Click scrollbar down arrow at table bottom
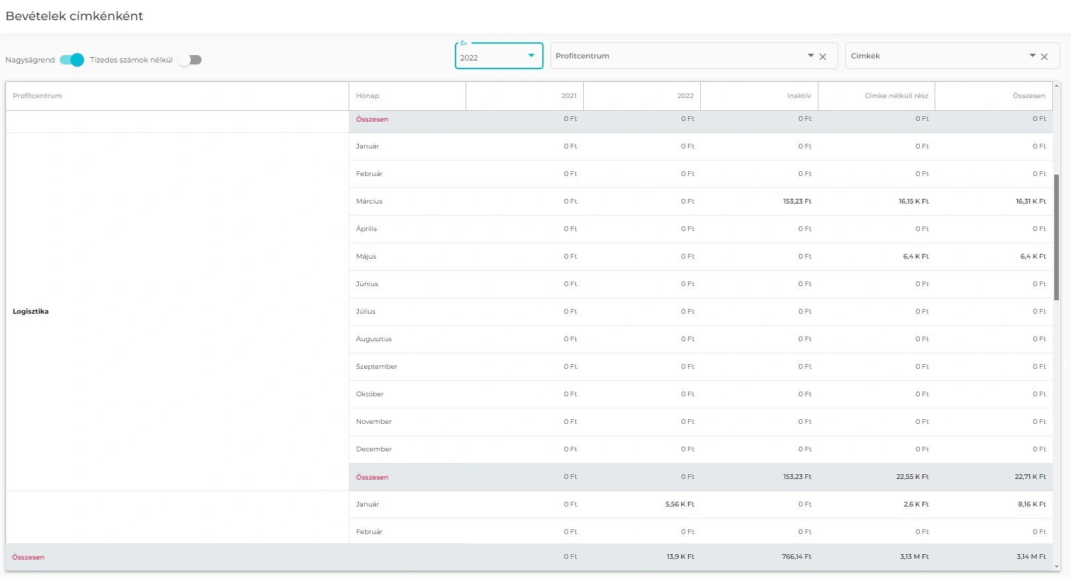1071x577 pixels. tap(1056, 567)
